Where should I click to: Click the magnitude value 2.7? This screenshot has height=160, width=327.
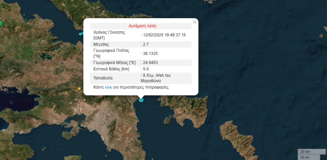[x=146, y=44]
